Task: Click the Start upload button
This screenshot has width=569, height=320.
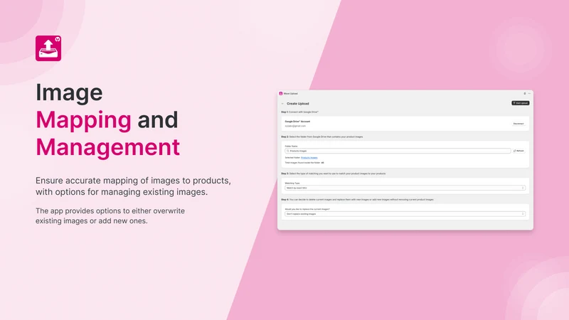Action: (521, 103)
